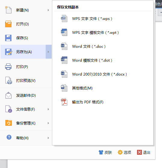162x168 pixels.
Task: Click the Send Mail envelope icon
Action: click(8, 95)
